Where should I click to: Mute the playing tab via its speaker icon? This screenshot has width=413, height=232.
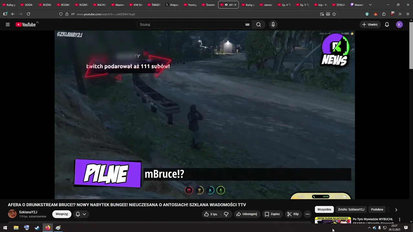tap(226, 5)
